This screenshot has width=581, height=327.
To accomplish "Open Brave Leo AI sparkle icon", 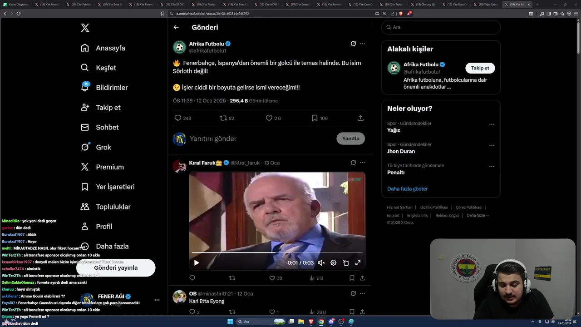I will click(x=562, y=14).
